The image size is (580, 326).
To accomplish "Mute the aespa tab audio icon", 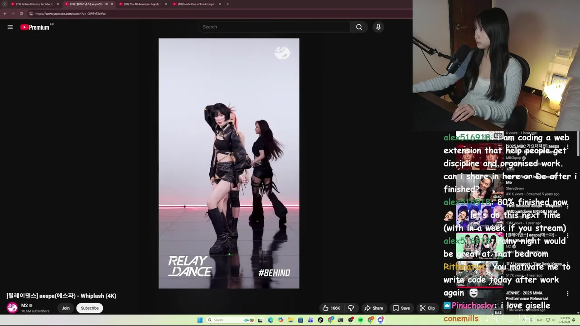I will click(106, 4).
